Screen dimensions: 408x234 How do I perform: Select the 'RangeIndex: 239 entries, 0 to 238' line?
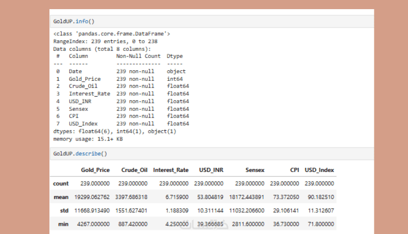[x=105, y=42]
